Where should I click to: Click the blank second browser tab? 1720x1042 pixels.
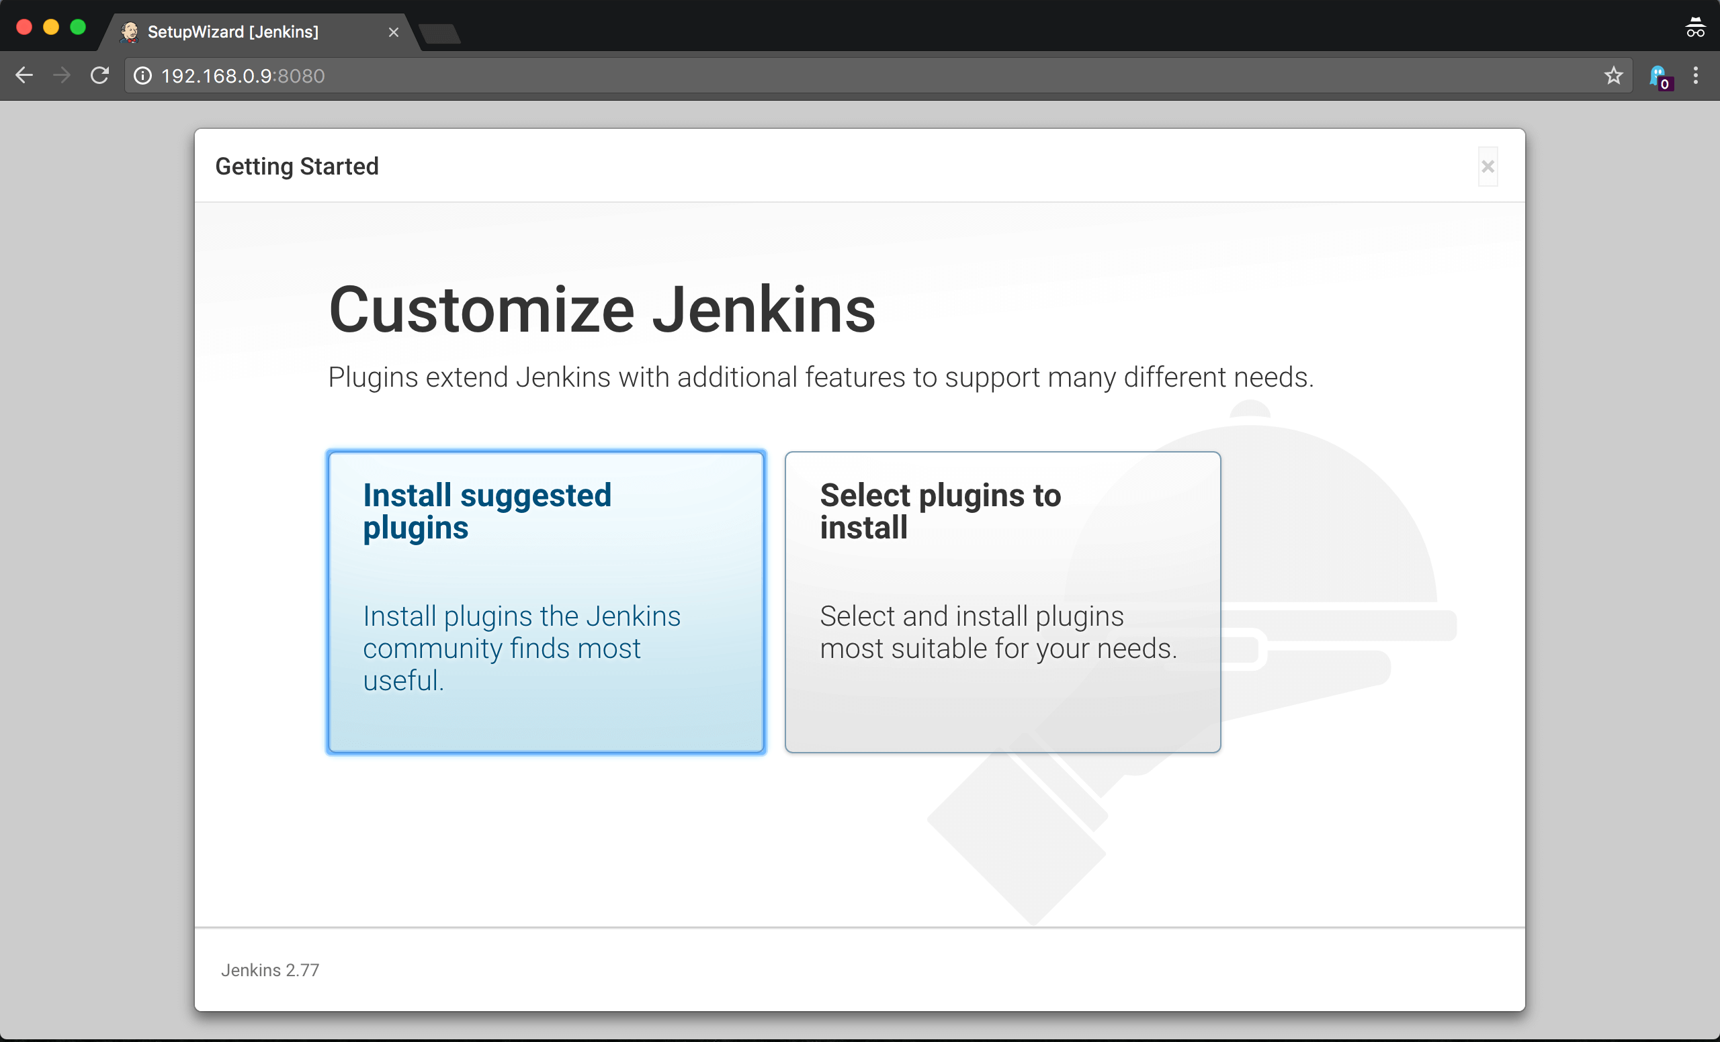click(x=439, y=32)
